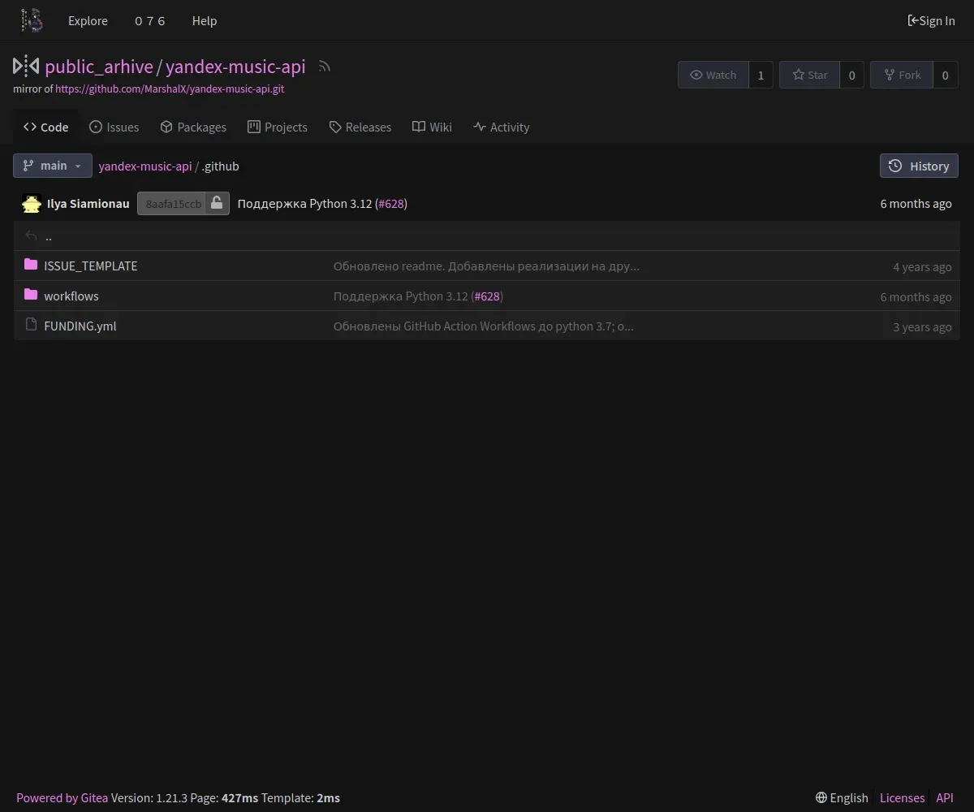
Task: Click the workflows folder icon
Action: pos(31,295)
